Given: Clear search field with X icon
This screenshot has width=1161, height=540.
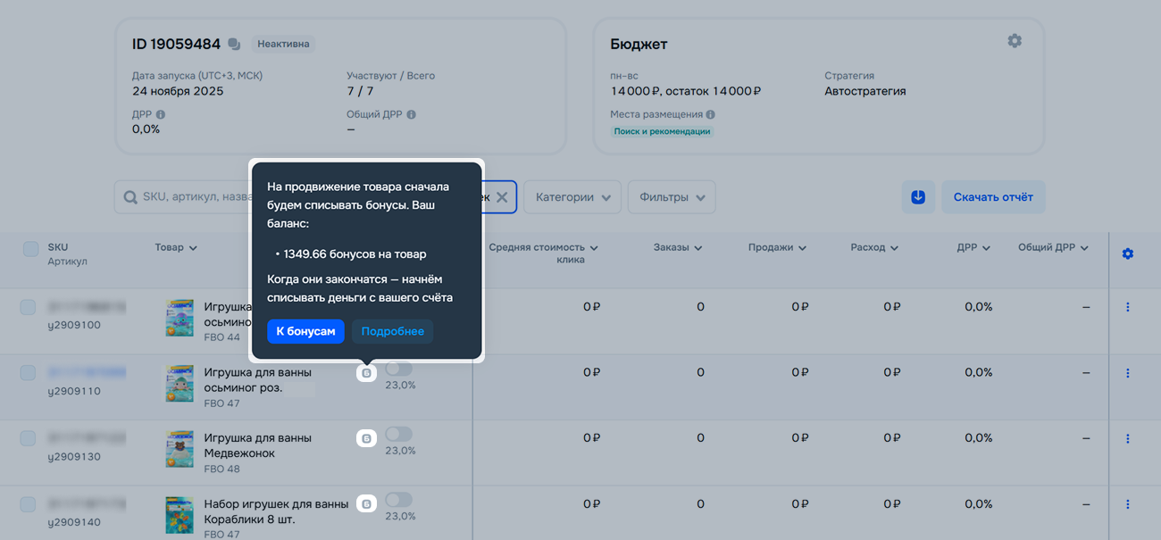Looking at the screenshot, I should pyautogui.click(x=502, y=197).
